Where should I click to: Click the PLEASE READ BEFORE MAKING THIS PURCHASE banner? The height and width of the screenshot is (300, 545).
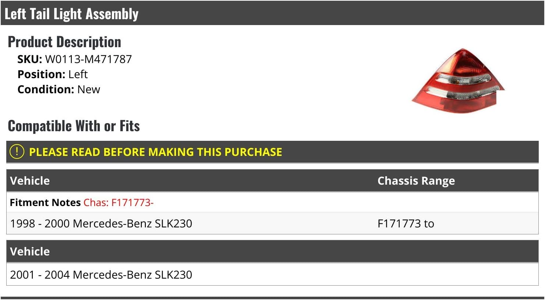click(x=155, y=152)
